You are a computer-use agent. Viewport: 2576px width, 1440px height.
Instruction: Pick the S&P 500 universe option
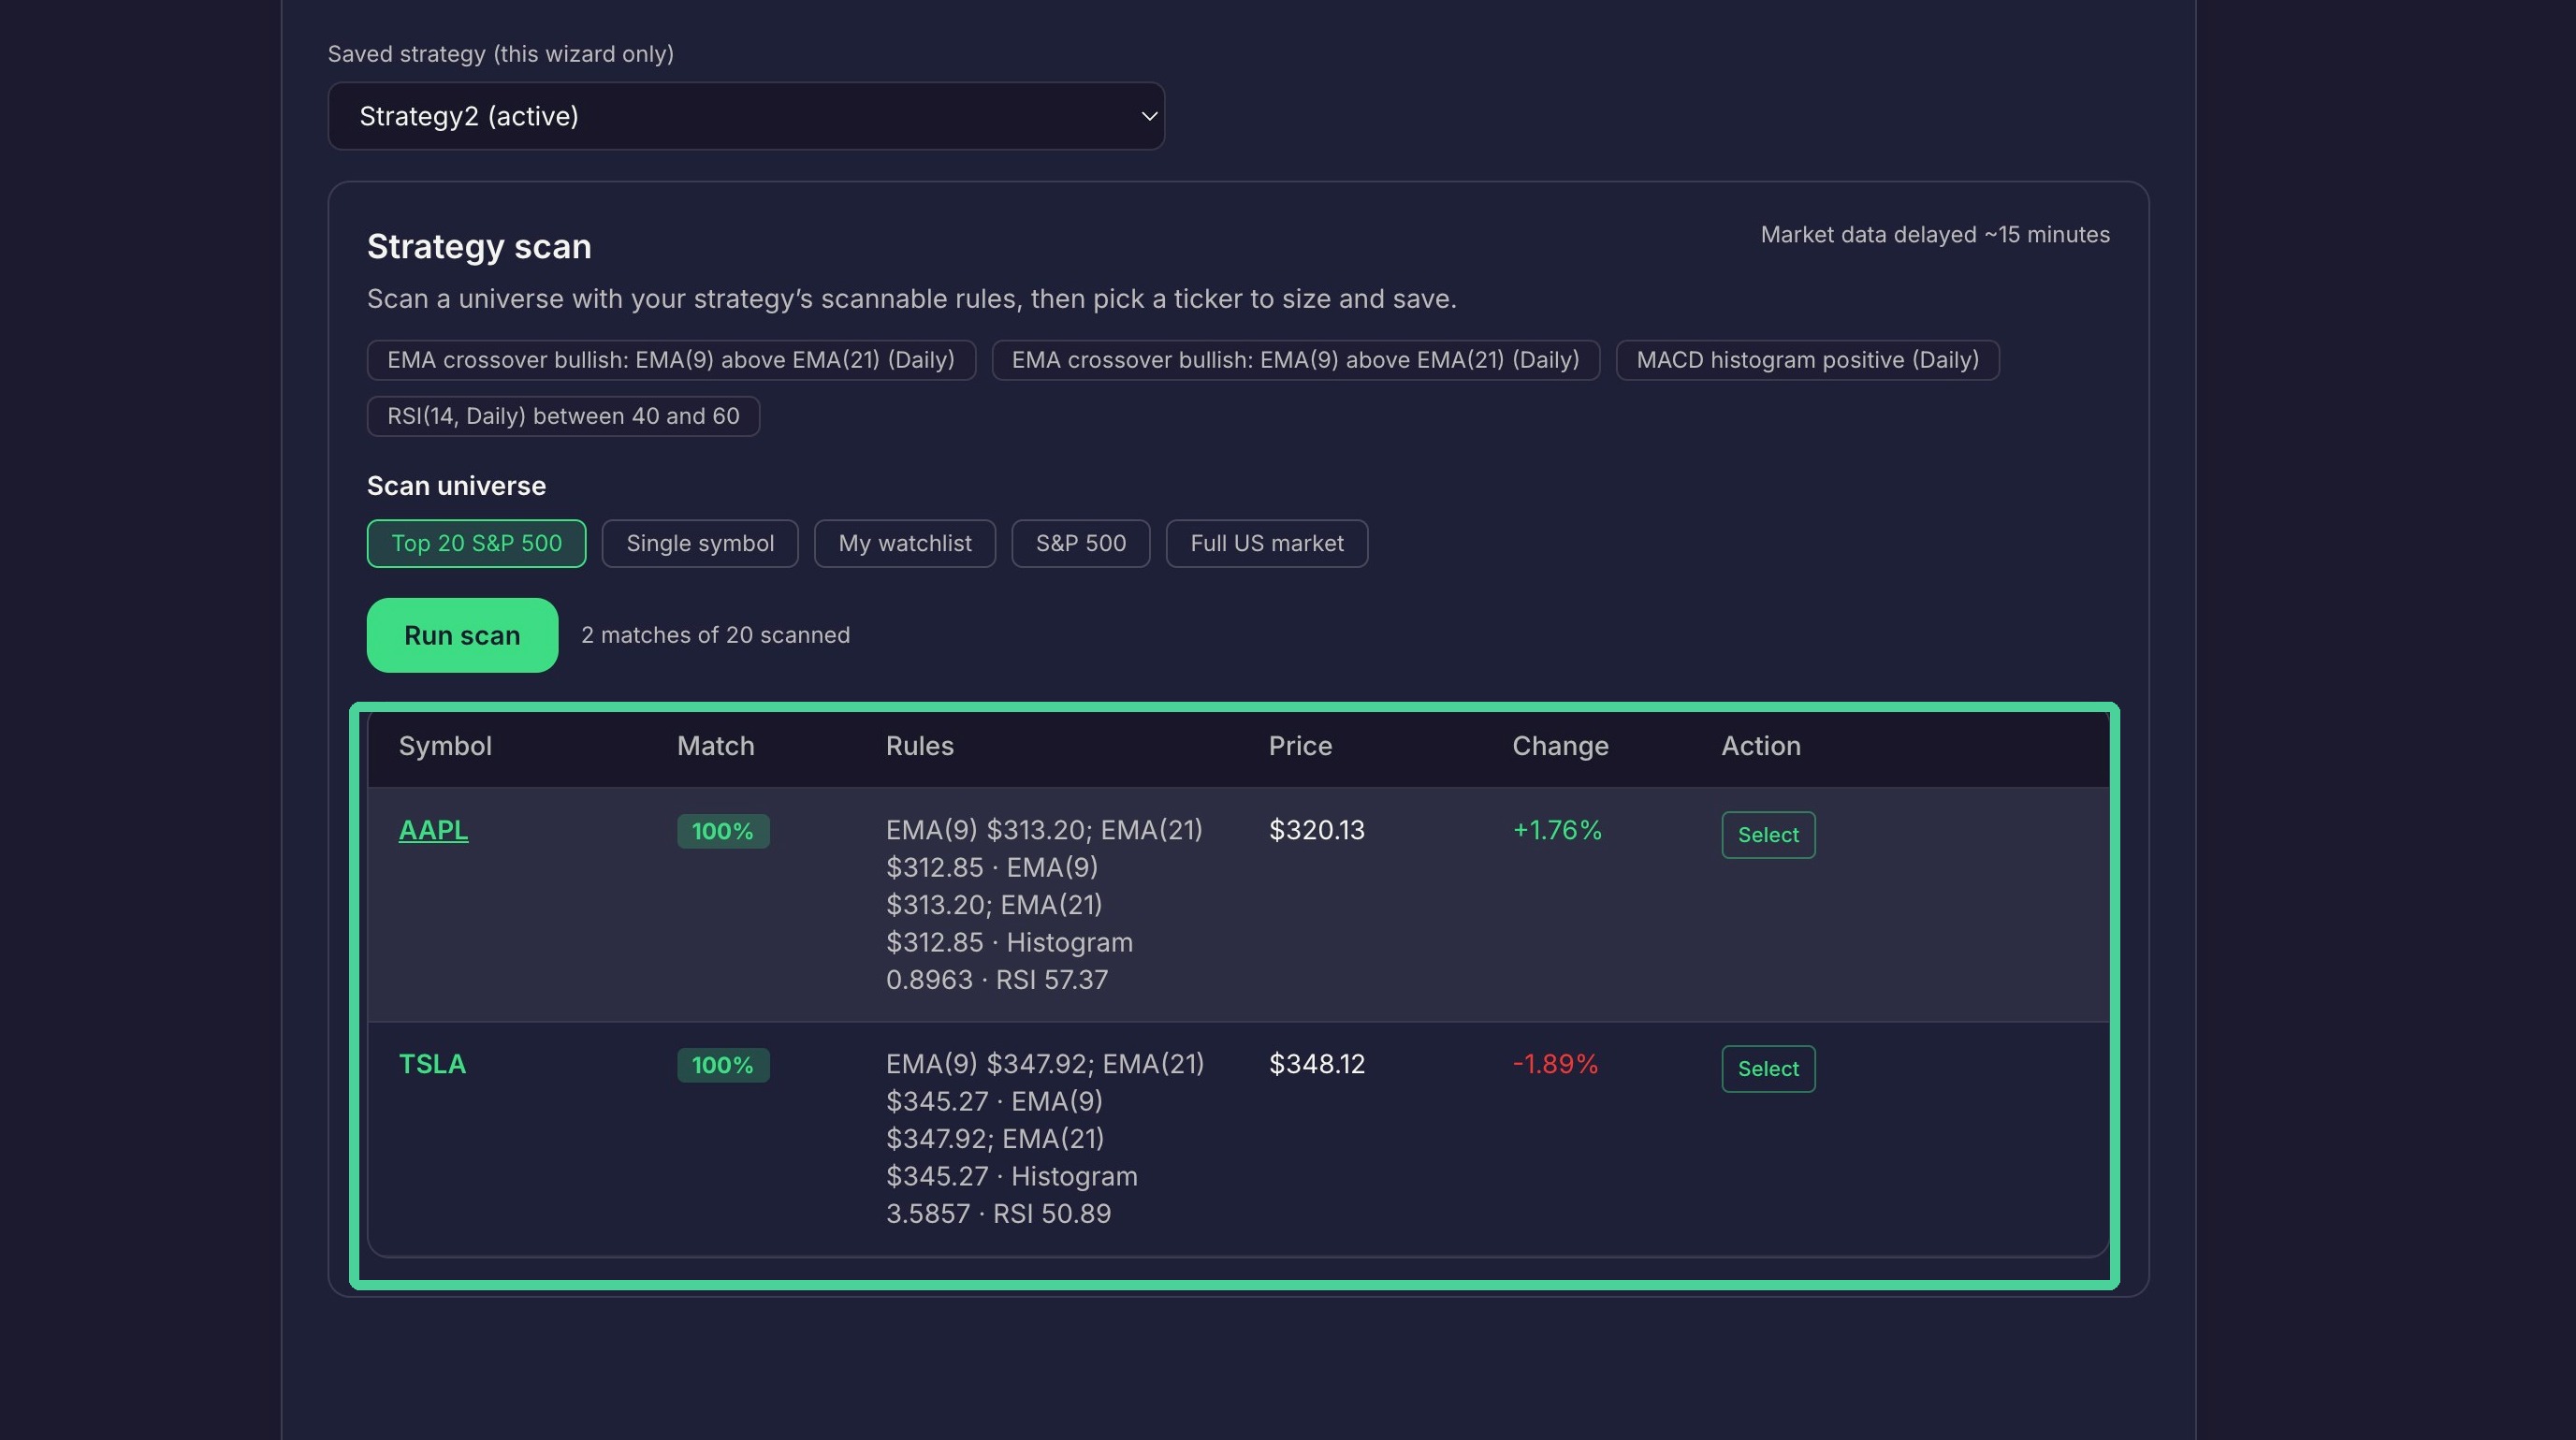tap(1080, 543)
